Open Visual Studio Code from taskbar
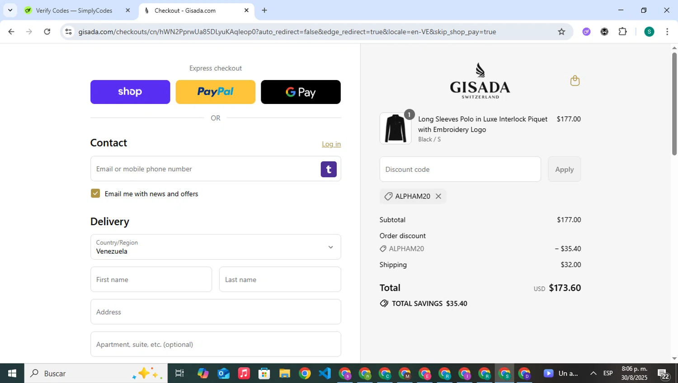 click(x=325, y=374)
